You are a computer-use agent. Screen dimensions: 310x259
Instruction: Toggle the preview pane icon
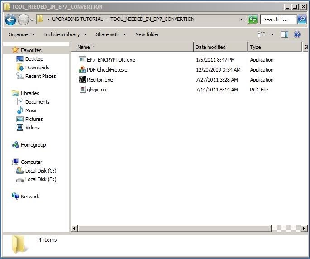[x=285, y=34]
